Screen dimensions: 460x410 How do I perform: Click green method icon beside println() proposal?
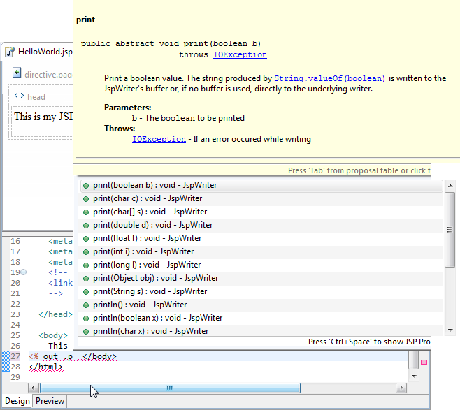85,305
